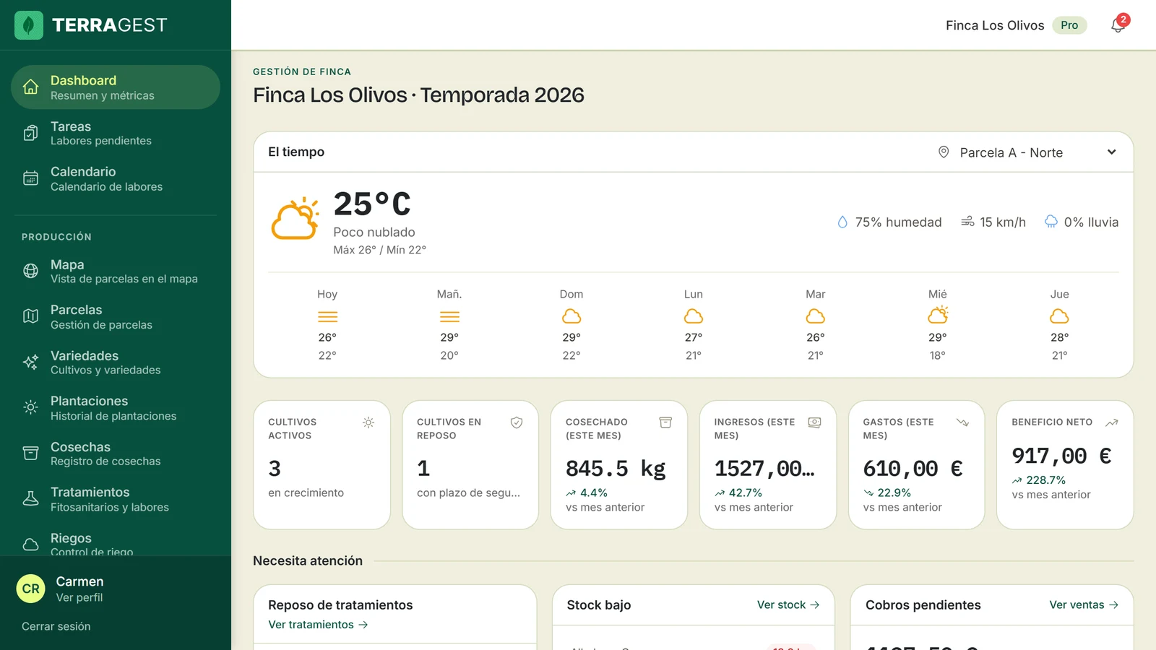The height and width of the screenshot is (650, 1156).
Task: Click the Cosechas box icon
Action: [30, 454]
